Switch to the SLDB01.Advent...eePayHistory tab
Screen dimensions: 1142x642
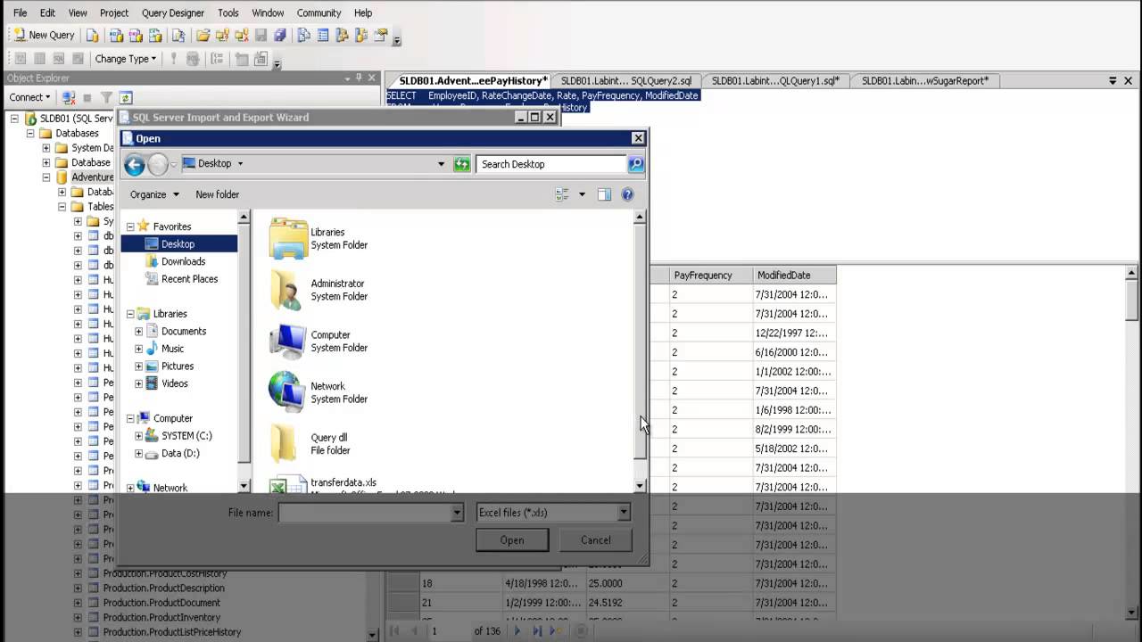pyautogui.click(x=472, y=80)
